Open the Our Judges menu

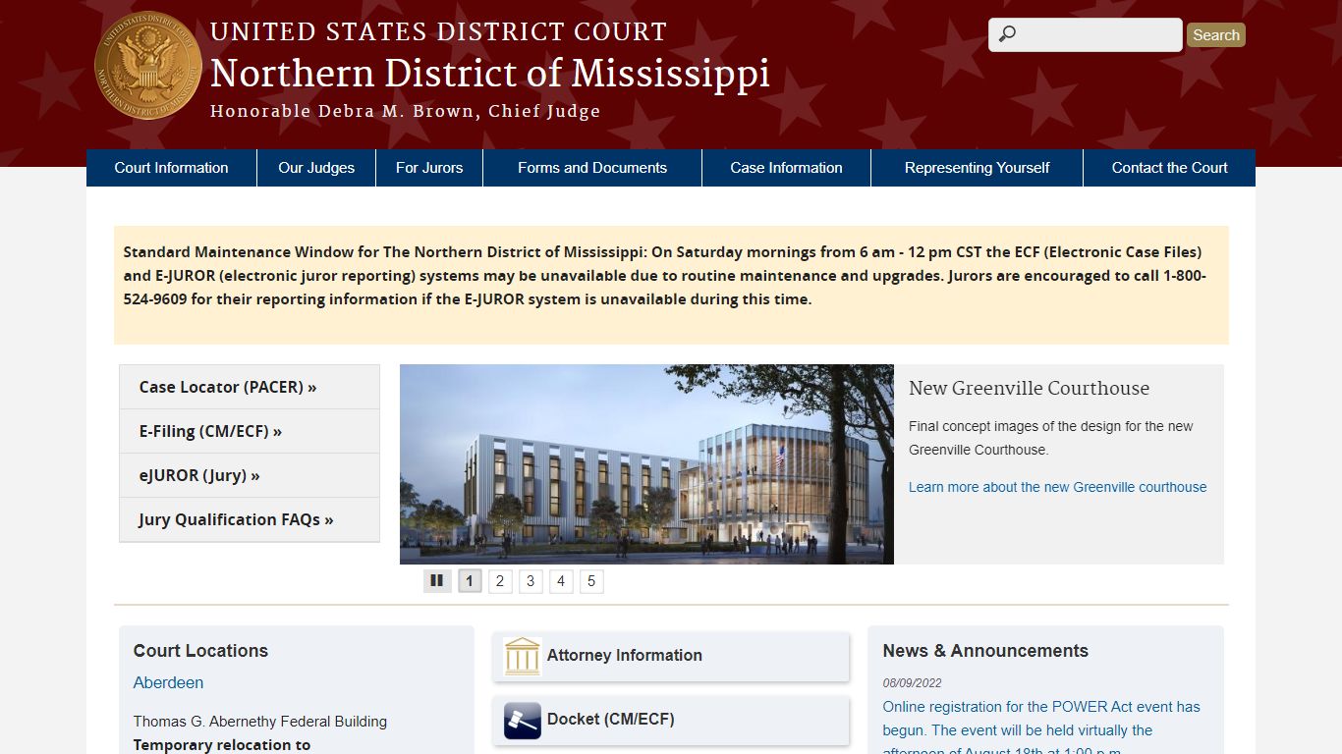tap(316, 168)
